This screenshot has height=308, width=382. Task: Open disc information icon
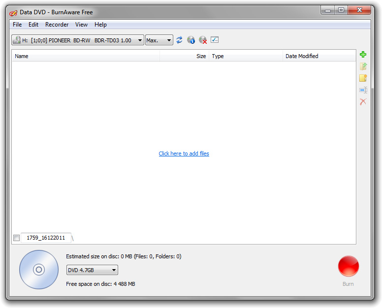coord(191,40)
